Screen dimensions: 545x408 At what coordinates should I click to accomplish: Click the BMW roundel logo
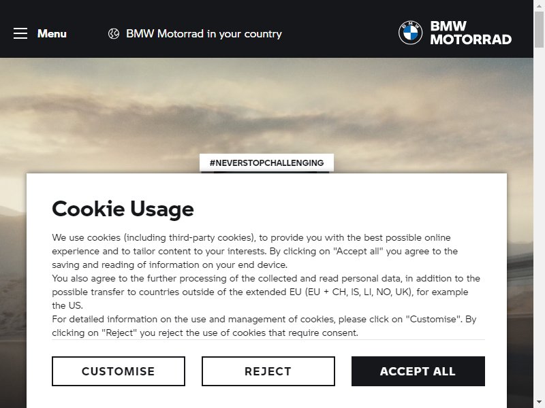[x=411, y=33]
